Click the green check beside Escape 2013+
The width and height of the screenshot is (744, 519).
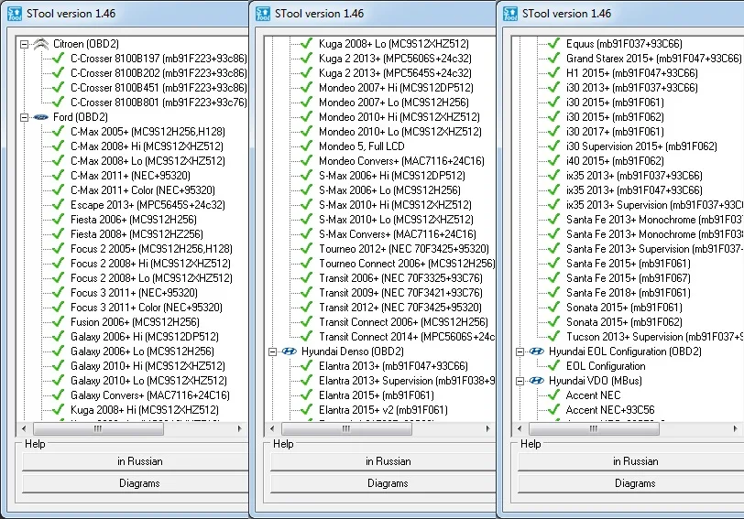pos(59,205)
